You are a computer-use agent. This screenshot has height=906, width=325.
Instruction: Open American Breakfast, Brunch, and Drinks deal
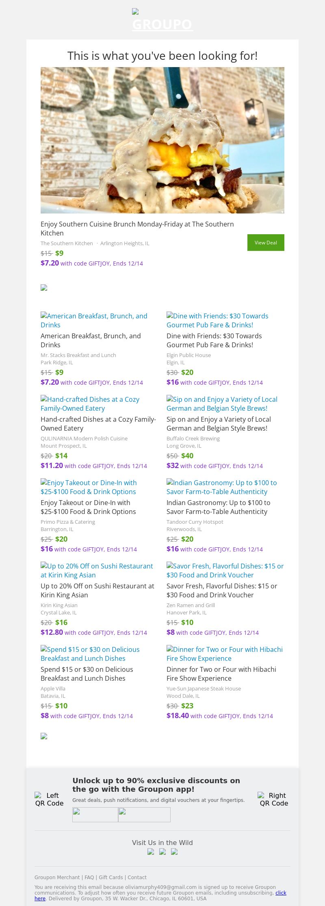coord(94,320)
